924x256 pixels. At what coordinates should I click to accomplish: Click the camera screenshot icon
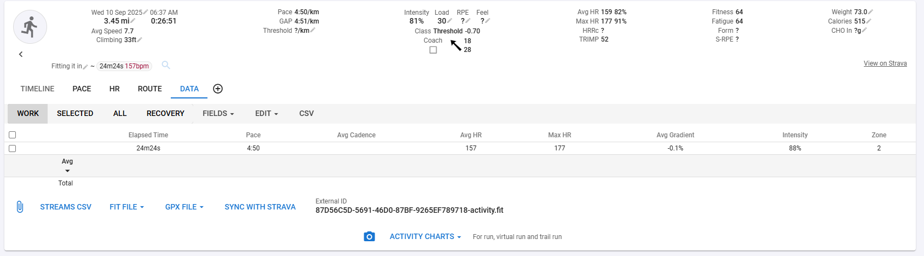pyautogui.click(x=369, y=236)
